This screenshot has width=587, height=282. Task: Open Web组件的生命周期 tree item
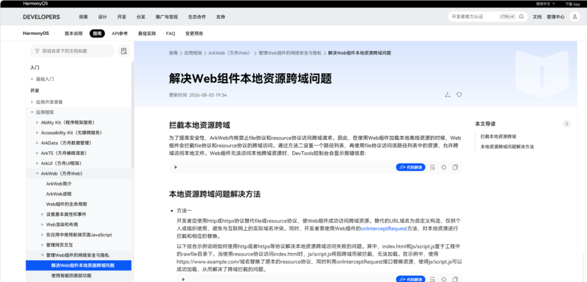pos(67,204)
